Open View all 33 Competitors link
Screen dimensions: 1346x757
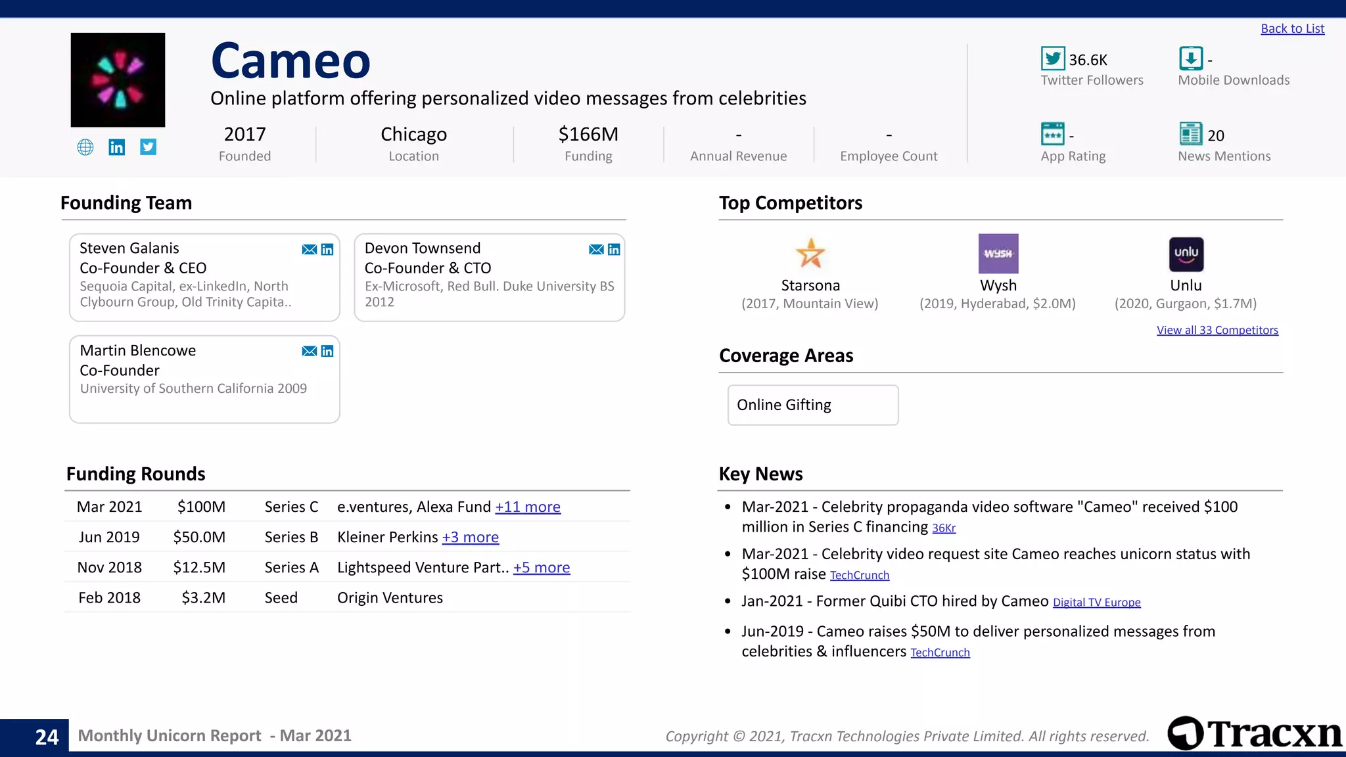(x=1217, y=331)
